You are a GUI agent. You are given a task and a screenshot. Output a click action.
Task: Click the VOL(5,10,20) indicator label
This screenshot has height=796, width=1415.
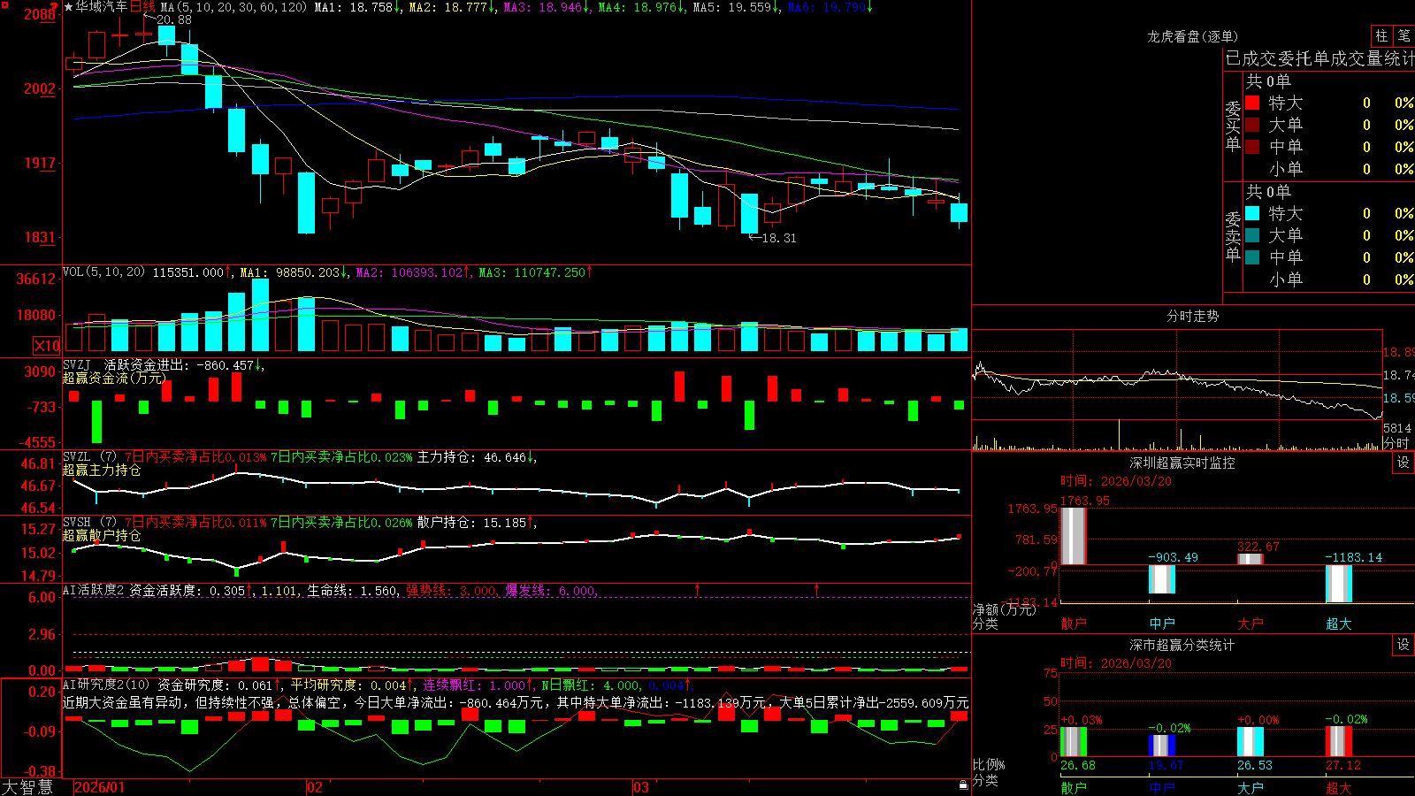103,272
